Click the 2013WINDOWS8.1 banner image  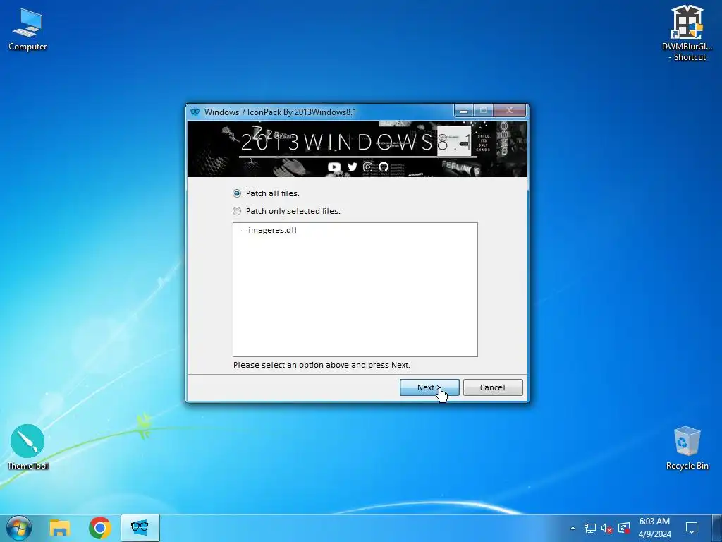(x=357, y=149)
